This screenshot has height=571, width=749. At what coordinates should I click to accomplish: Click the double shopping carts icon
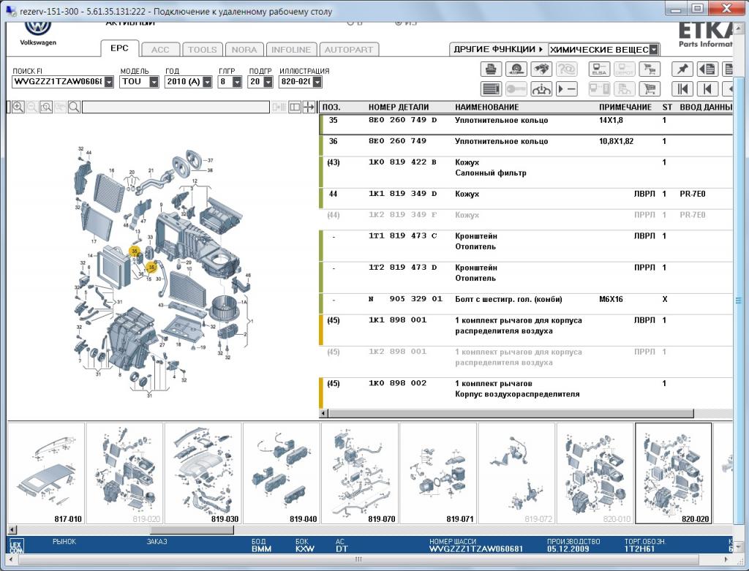click(650, 69)
